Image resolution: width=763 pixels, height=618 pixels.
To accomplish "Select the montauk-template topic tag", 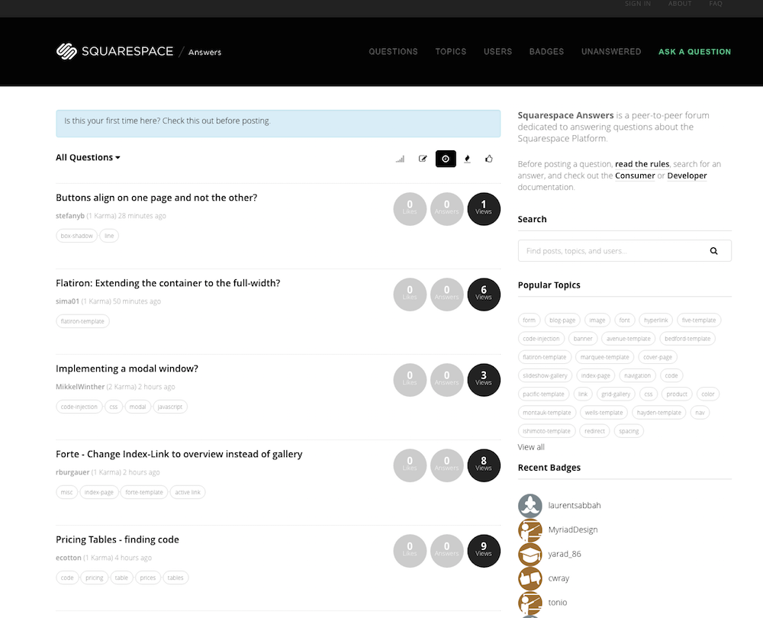I will click(547, 413).
